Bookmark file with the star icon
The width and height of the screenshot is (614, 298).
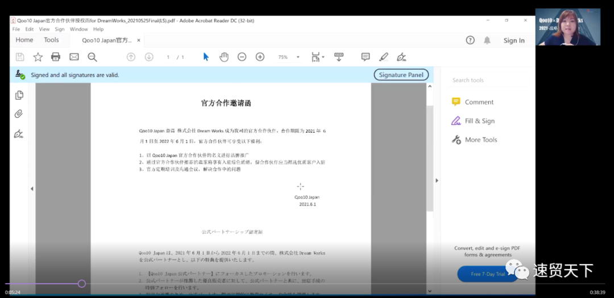38,57
